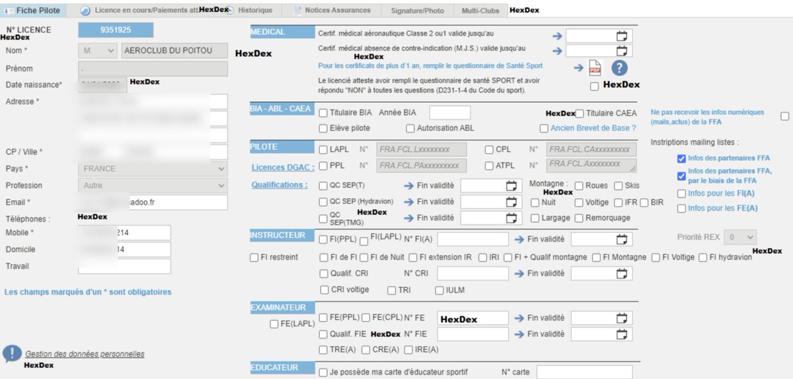Click the CPL licence number field
The height and width of the screenshot is (379, 793).
pos(592,150)
